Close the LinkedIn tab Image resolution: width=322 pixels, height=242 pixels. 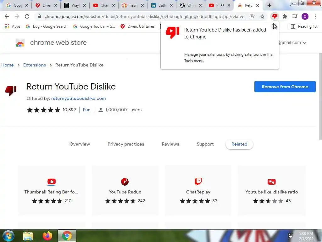(x=171, y=6)
